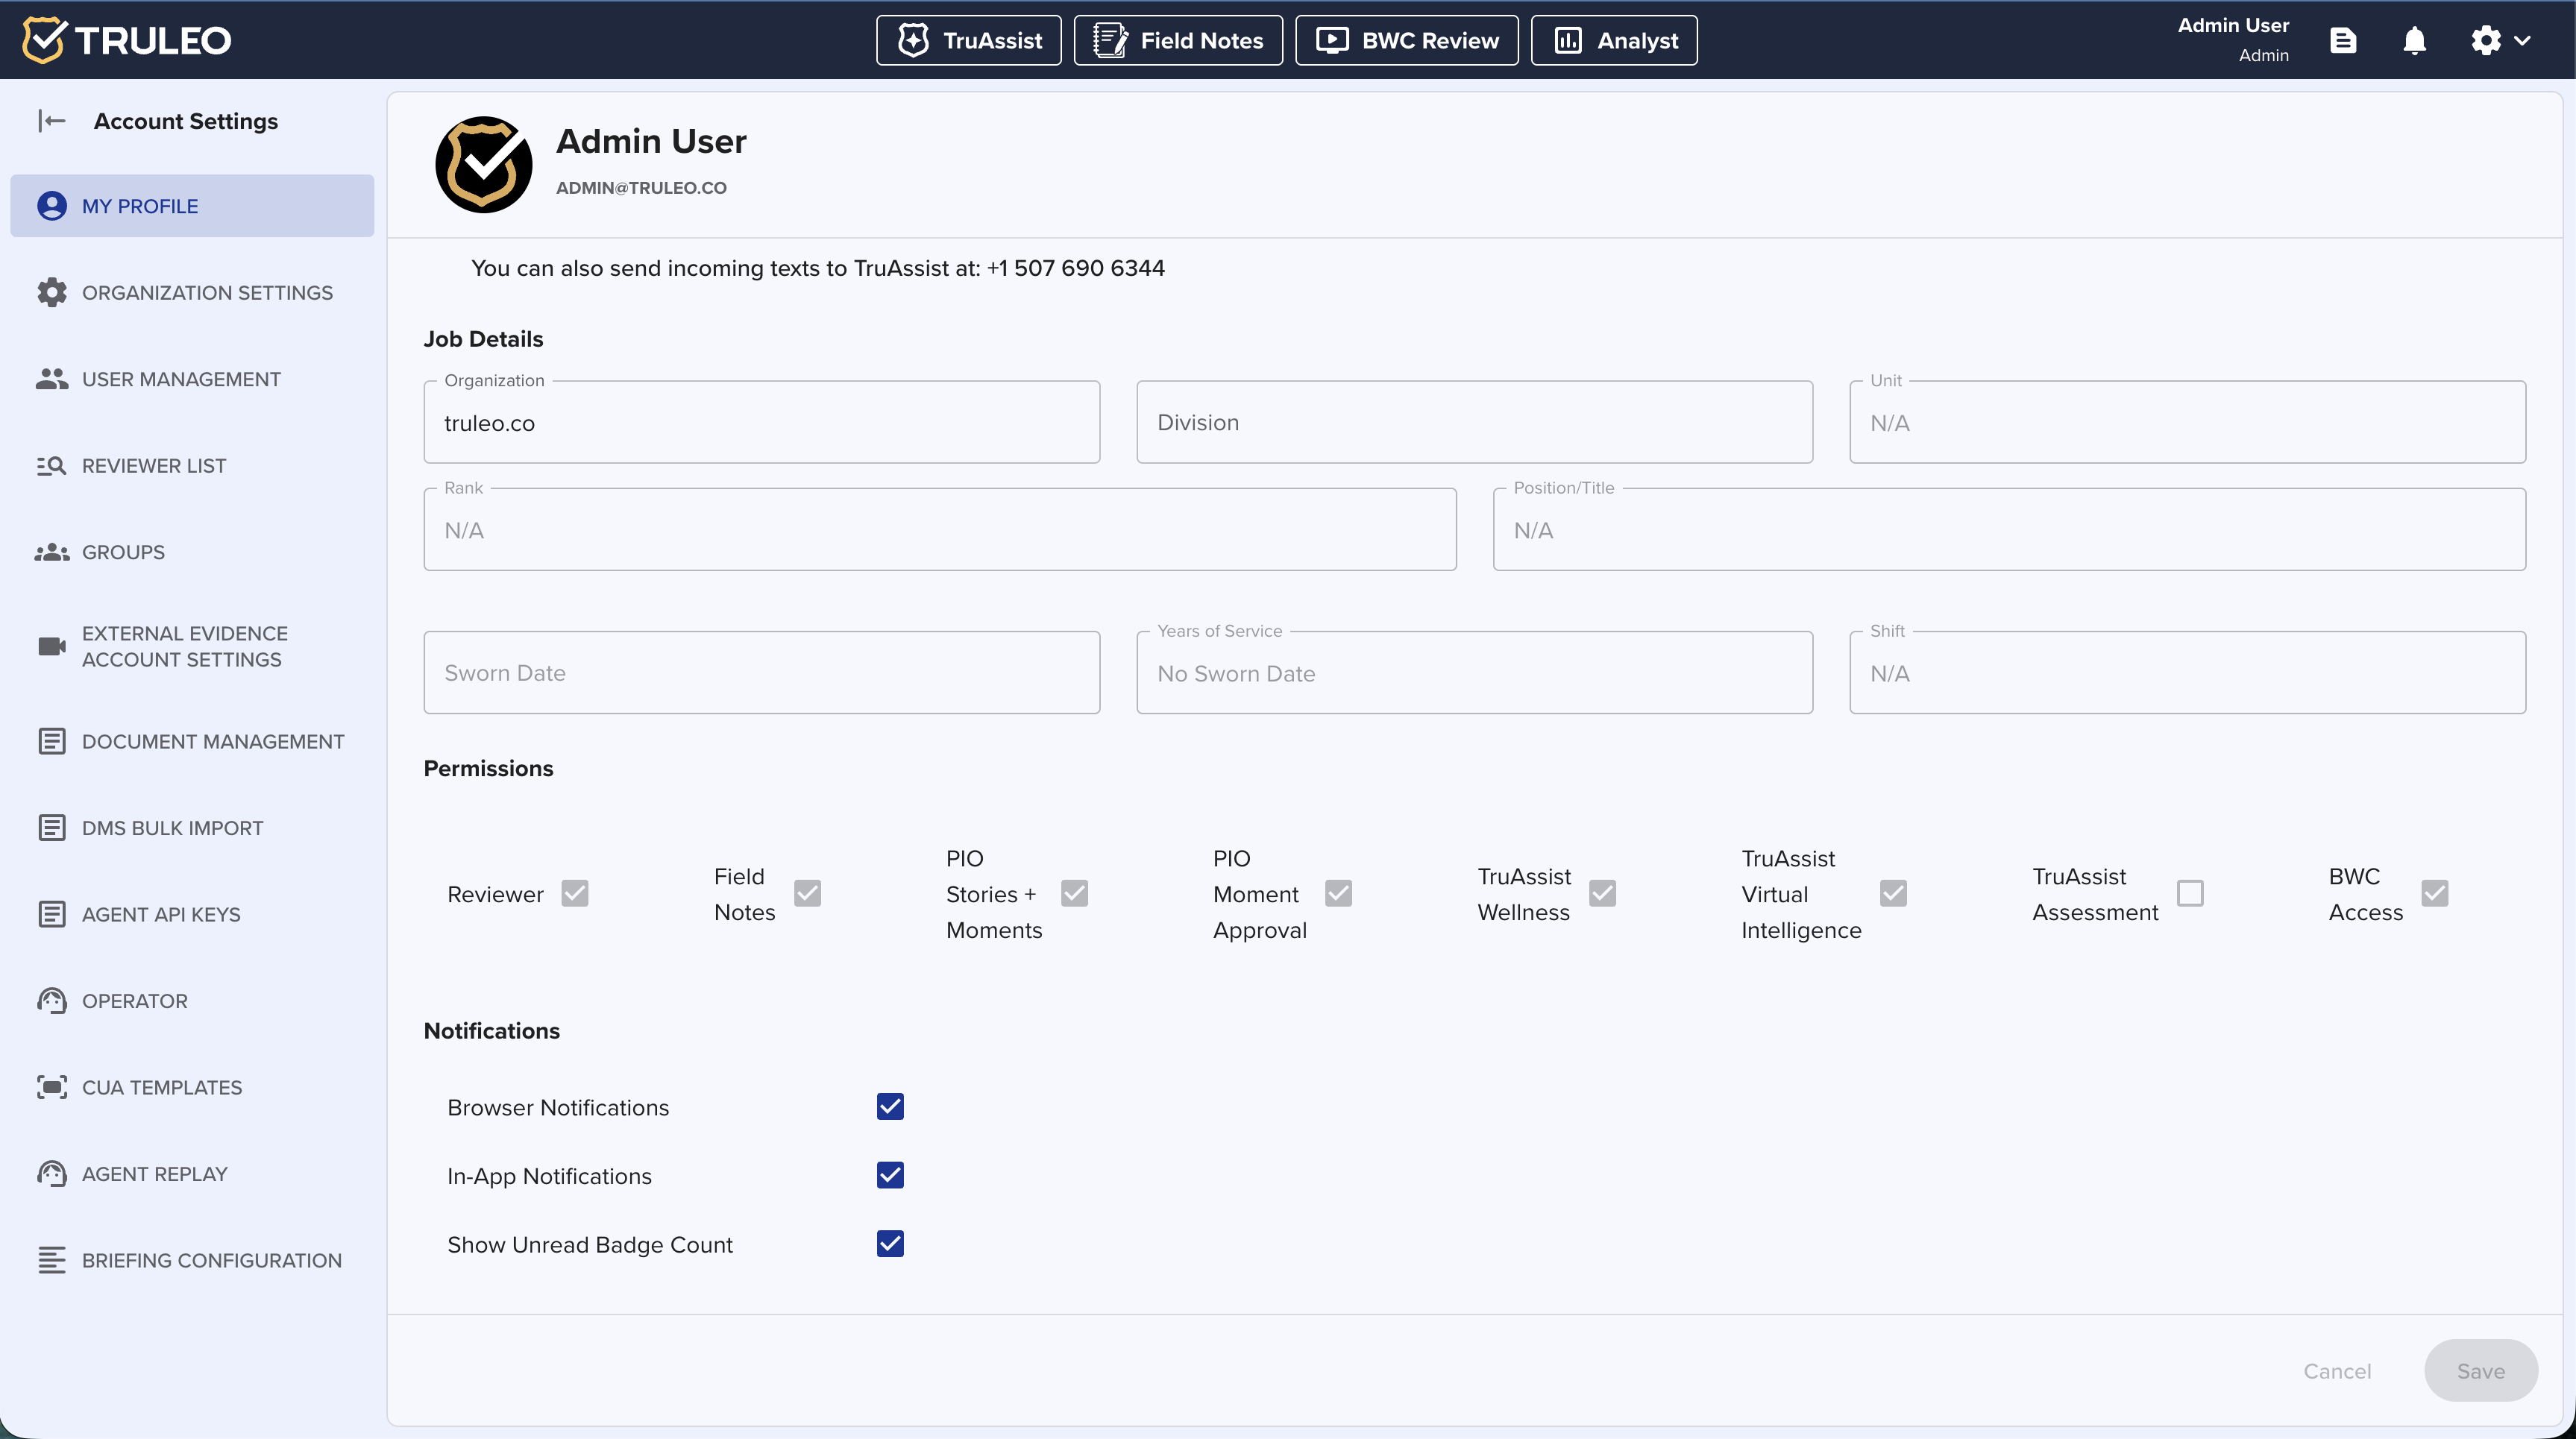This screenshot has width=2576, height=1439.
Task: Open CUA TEMPLATES page
Action: point(192,1087)
